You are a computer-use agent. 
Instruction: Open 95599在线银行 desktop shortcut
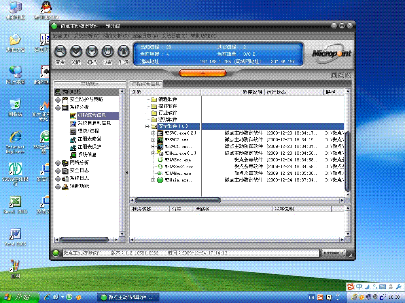[15, 174]
